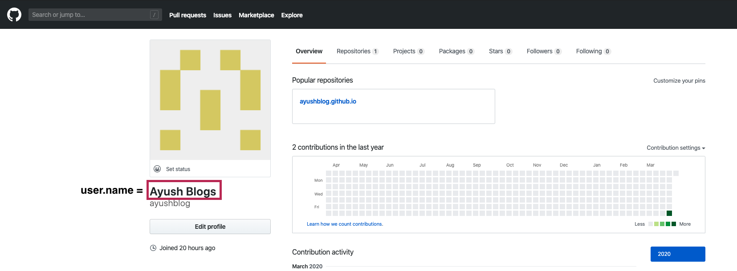This screenshot has width=737, height=271.
Task: Click the Popular repositories heading
Action: point(322,80)
